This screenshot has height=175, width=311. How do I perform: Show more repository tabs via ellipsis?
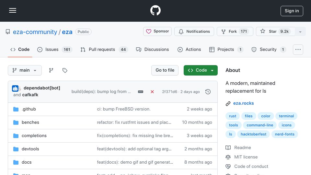point(298,50)
